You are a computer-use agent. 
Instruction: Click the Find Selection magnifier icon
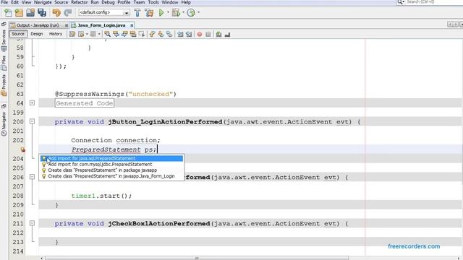(x=108, y=34)
